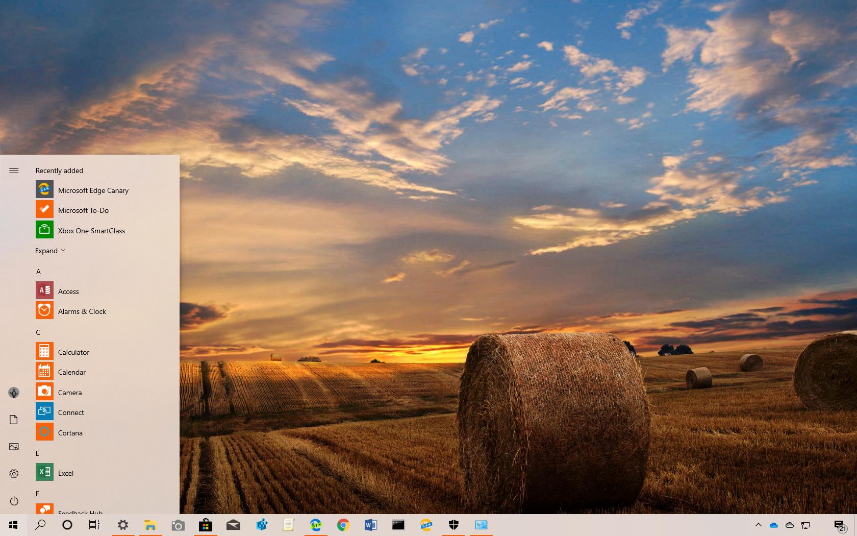Launch Alarms & Clock

82,311
